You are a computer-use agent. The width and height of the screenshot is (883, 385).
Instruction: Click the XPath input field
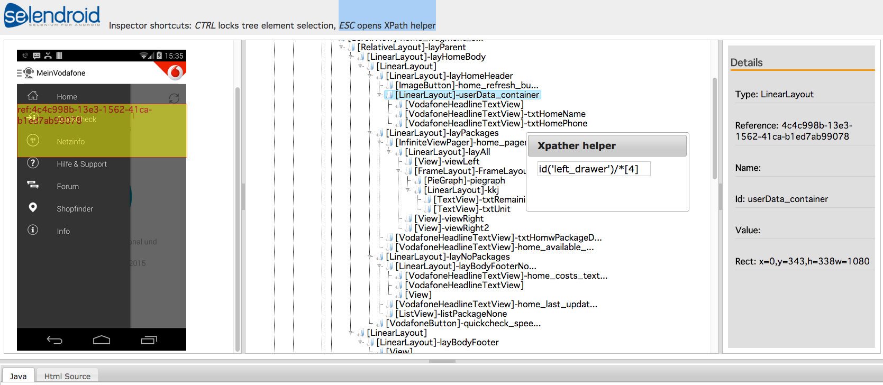(x=594, y=169)
